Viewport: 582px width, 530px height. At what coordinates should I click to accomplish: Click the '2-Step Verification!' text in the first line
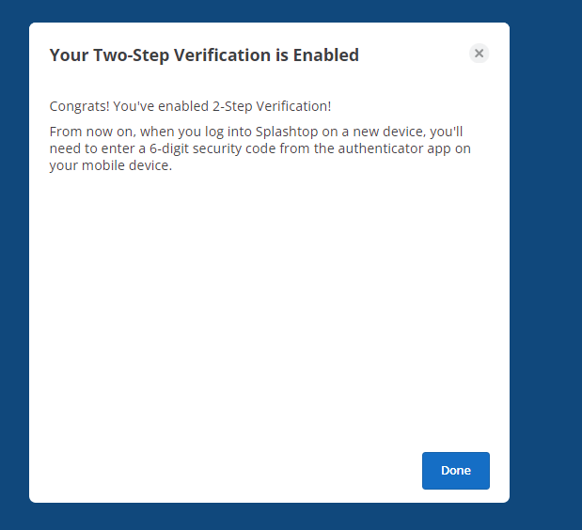pyautogui.click(x=272, y=106)
